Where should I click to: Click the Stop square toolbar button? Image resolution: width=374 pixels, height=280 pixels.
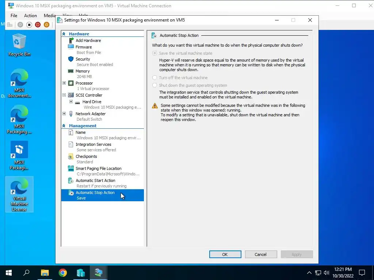[x=29, y=24]
